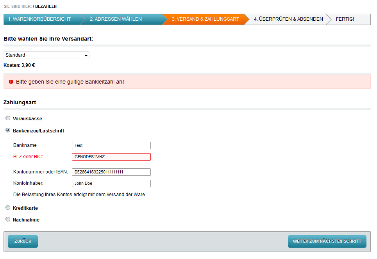
Task: Focus the Bankname input field
Action: [x=111, y=145]
